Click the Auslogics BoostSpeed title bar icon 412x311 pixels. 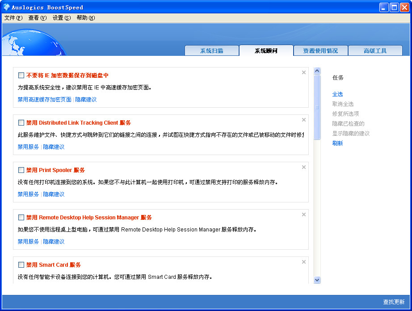6,7
